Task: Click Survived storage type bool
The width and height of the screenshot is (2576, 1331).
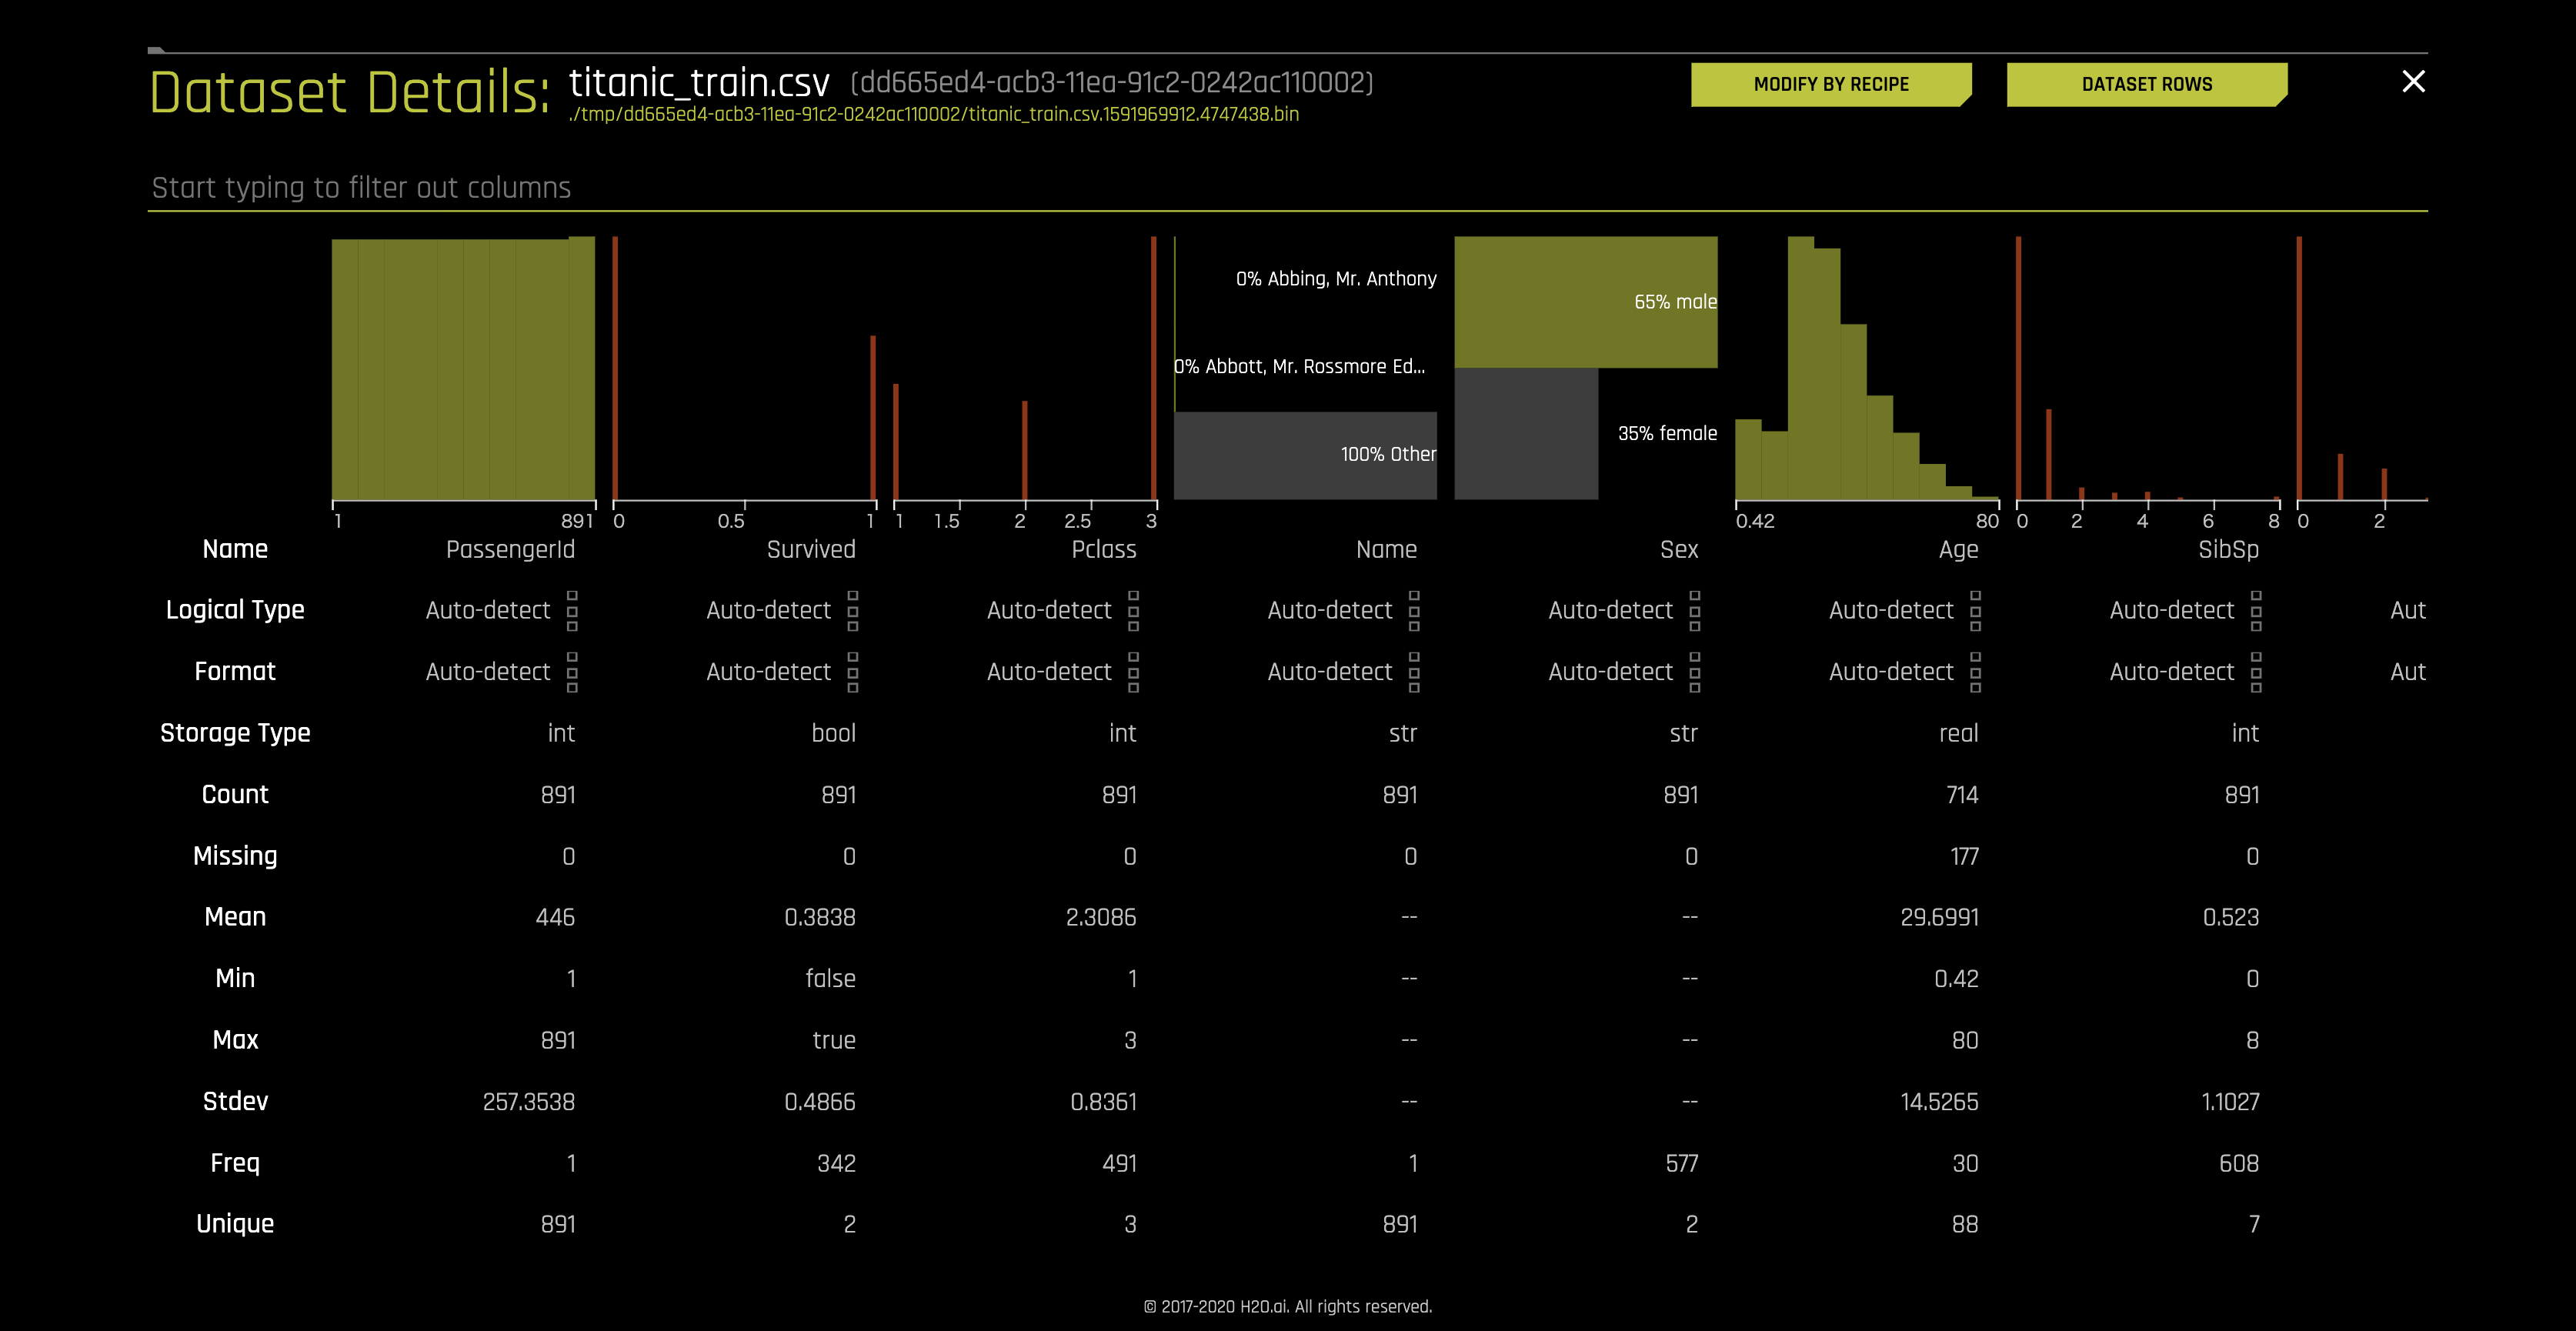Action: pyautogui.click(x=834, y=734)
